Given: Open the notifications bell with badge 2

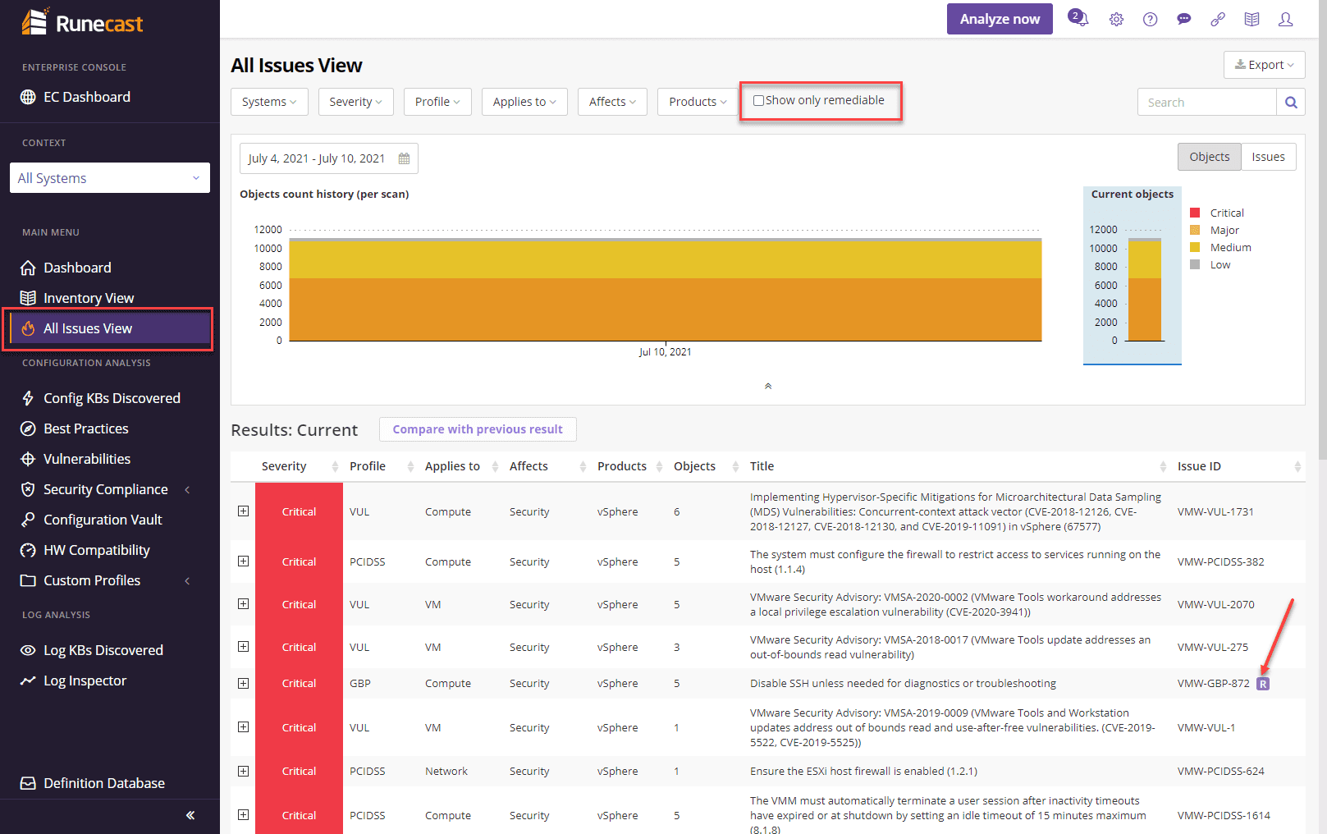Looking at the screenshot, I should click(1078, 18).
